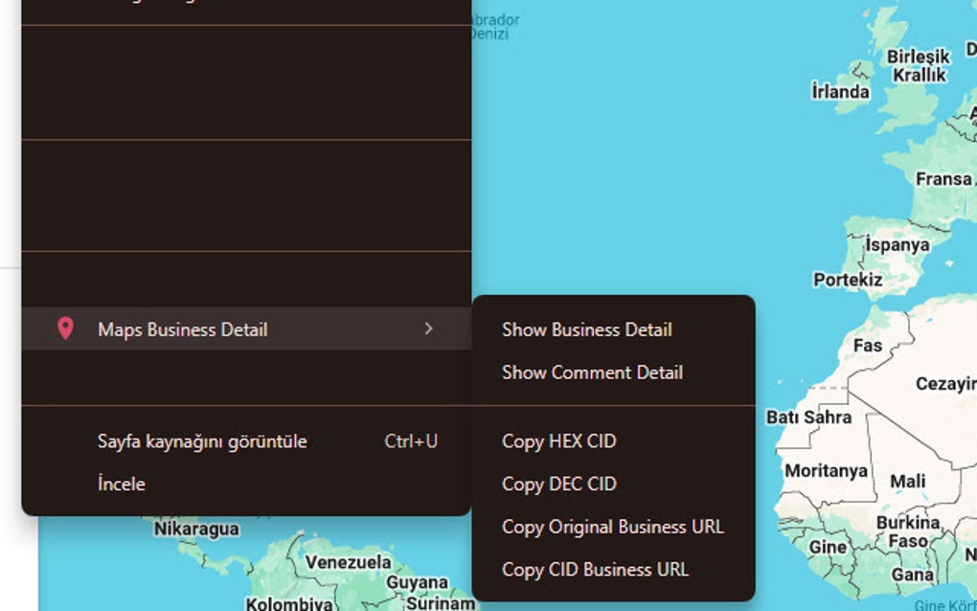Select Show Comment Detail

tap(592, 373)
